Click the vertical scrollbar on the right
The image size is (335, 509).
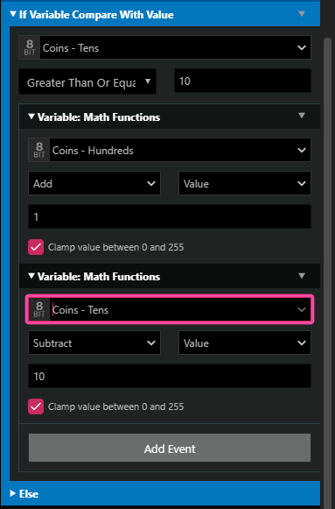(328, 259)
